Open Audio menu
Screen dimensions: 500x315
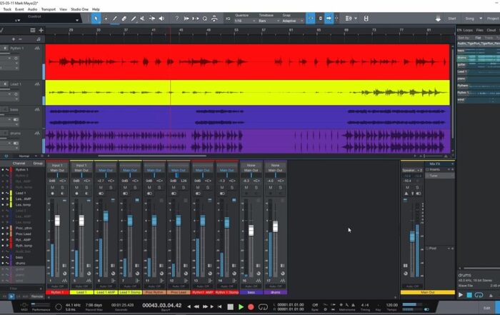[x=32, y=9]
